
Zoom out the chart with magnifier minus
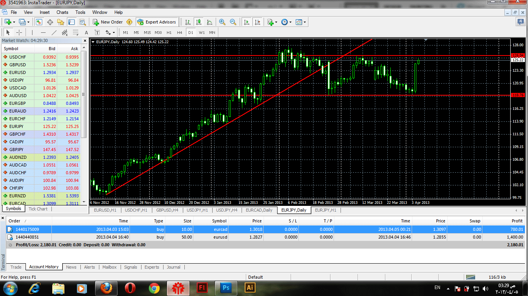(233, 22)
